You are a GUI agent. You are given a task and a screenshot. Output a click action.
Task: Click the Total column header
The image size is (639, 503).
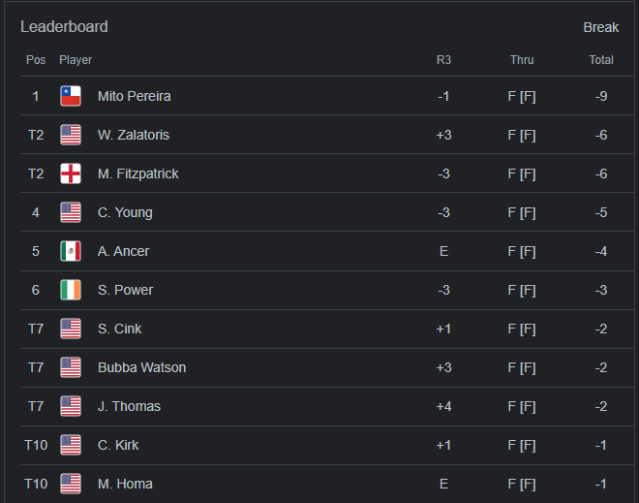pyautogui.click(x=601, y=60)
